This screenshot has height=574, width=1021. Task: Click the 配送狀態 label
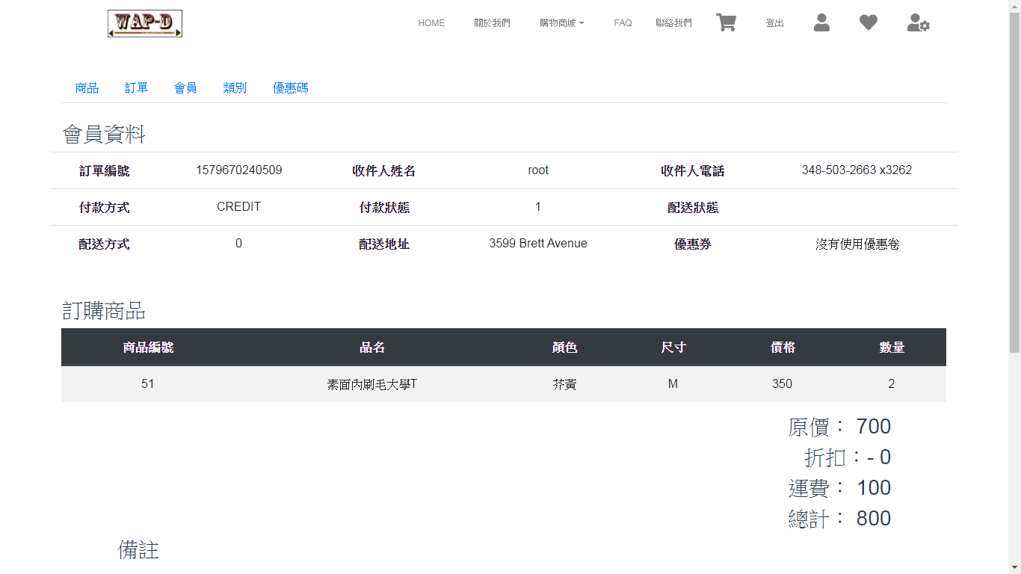tap(693, 208)
